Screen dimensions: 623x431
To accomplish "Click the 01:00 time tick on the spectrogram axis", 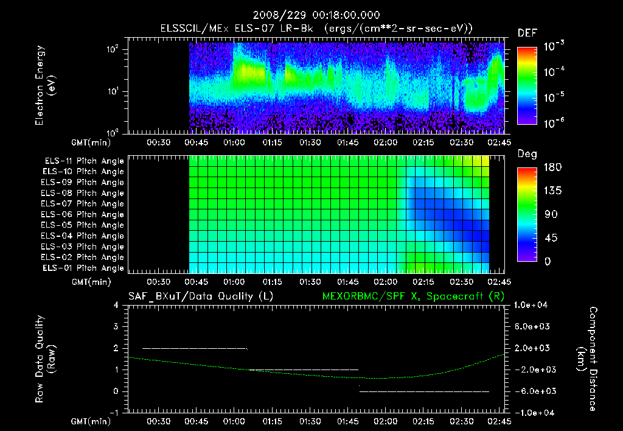I will pos(234,142).
